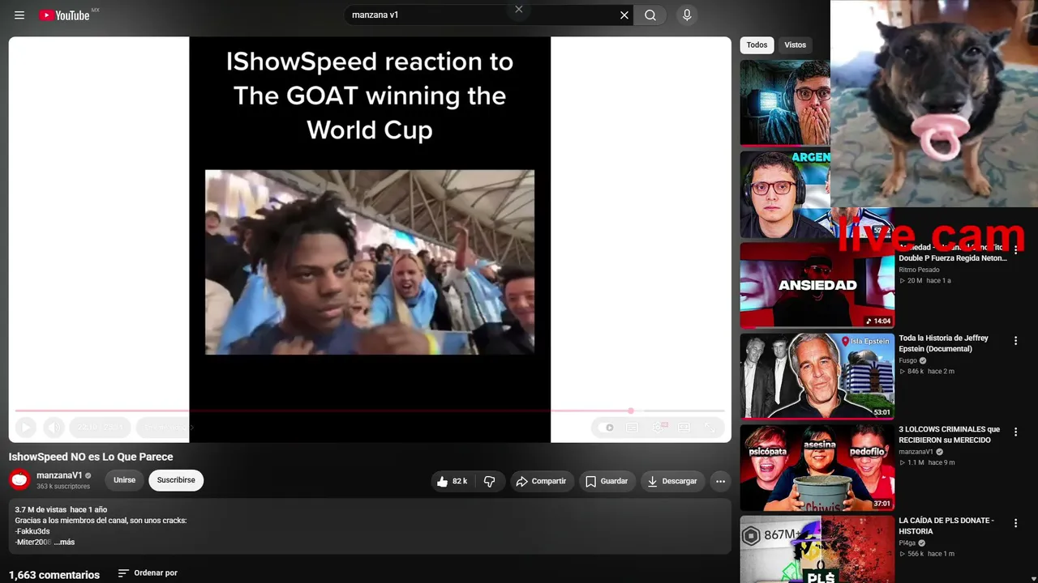Click the main video frame
The width and height of the screenshot is (1038, 583).
click(x=370, y=240)
